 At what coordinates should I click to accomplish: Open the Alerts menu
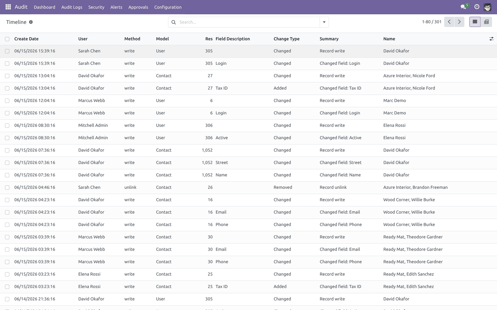coord(116,7)
